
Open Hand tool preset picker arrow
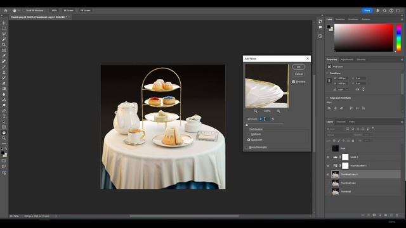pos(19,11)
